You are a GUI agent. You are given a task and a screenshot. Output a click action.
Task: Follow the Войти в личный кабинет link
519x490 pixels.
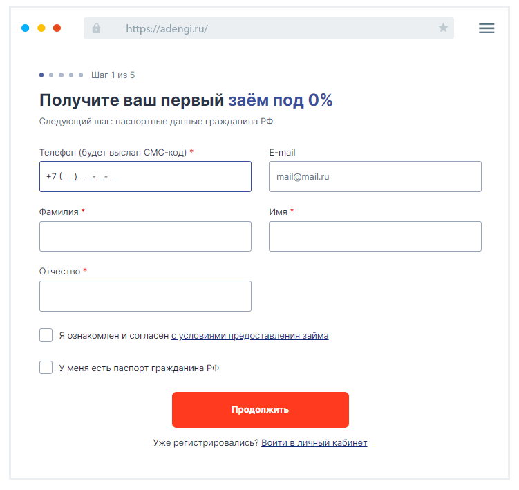[314, 442]
